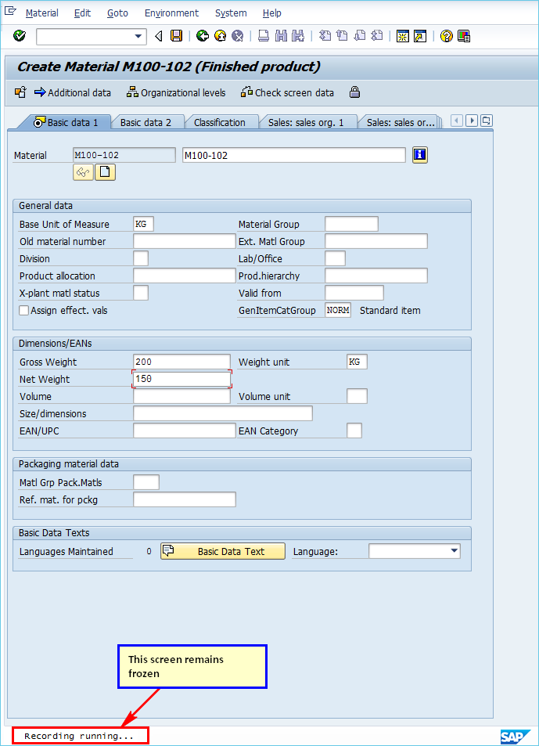Click the Basic Data Text button
The height and width of the screenshot is (746, 539).
223,551
